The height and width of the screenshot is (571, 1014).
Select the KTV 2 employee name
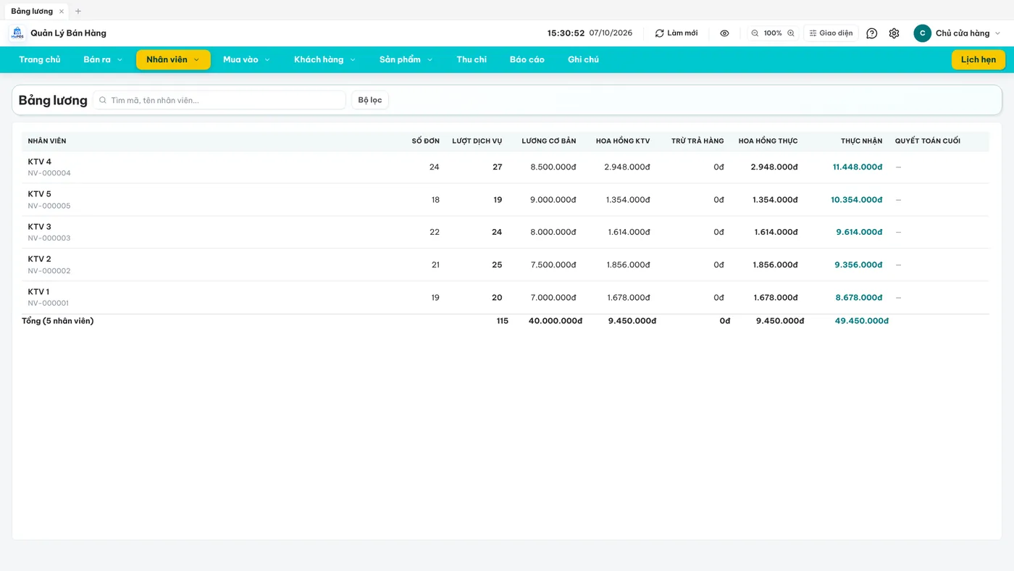(x=39, y=259)
